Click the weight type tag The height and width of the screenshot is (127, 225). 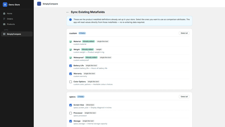99,49
